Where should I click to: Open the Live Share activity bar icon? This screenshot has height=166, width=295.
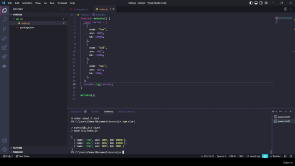(5, 57)
